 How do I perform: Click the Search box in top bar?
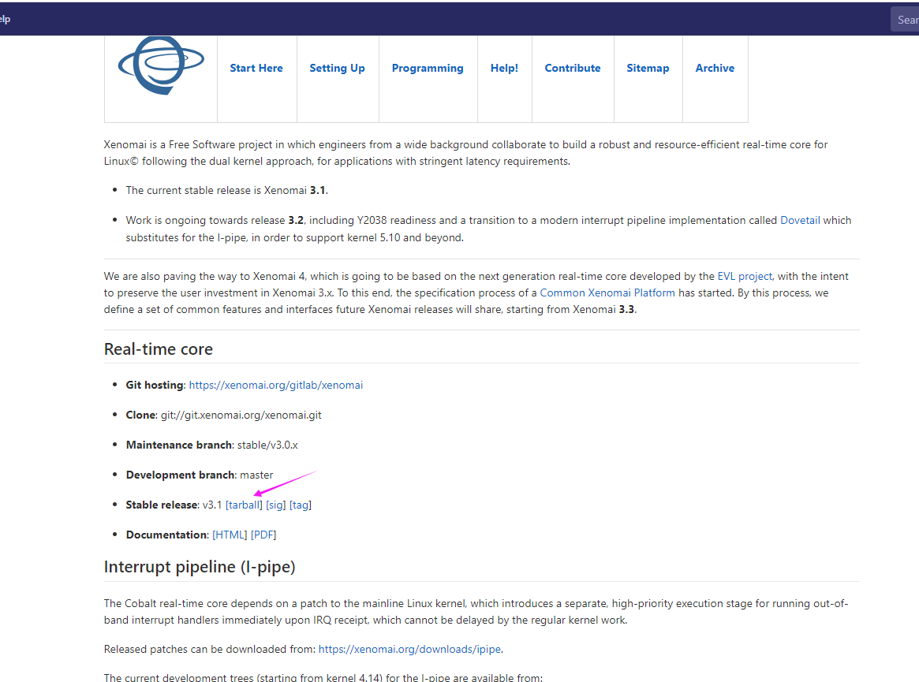click(906, 18)
